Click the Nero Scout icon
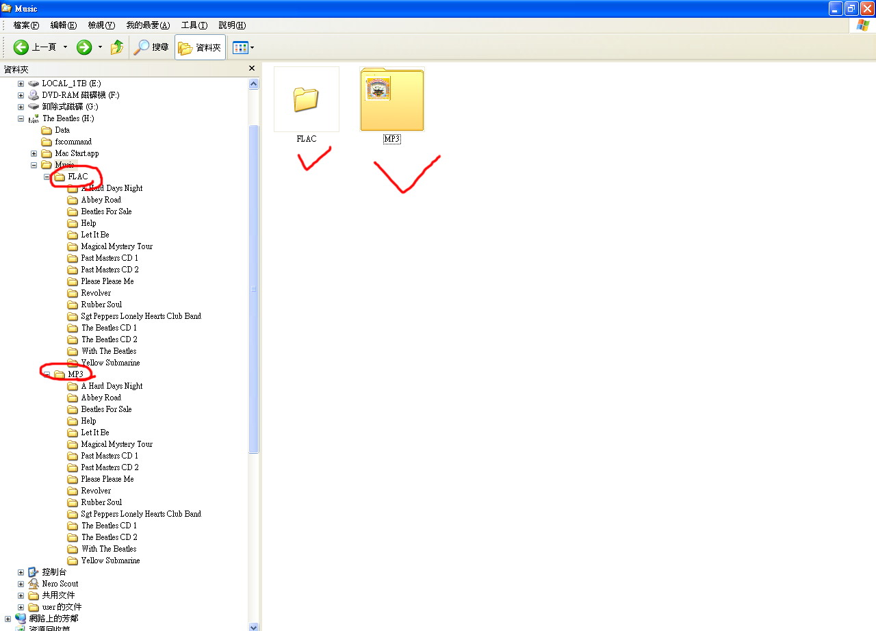 pyautogui.click(x=34, y=584)
